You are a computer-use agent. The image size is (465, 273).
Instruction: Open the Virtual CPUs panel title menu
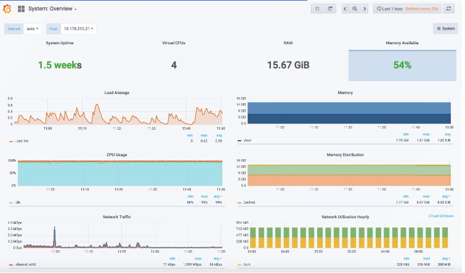[x=174, y=43]
